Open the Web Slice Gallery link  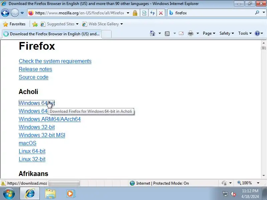[102, 24]
